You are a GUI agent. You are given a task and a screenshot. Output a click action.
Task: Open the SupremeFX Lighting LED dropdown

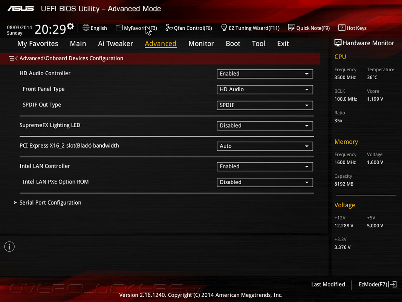point(265,126)
